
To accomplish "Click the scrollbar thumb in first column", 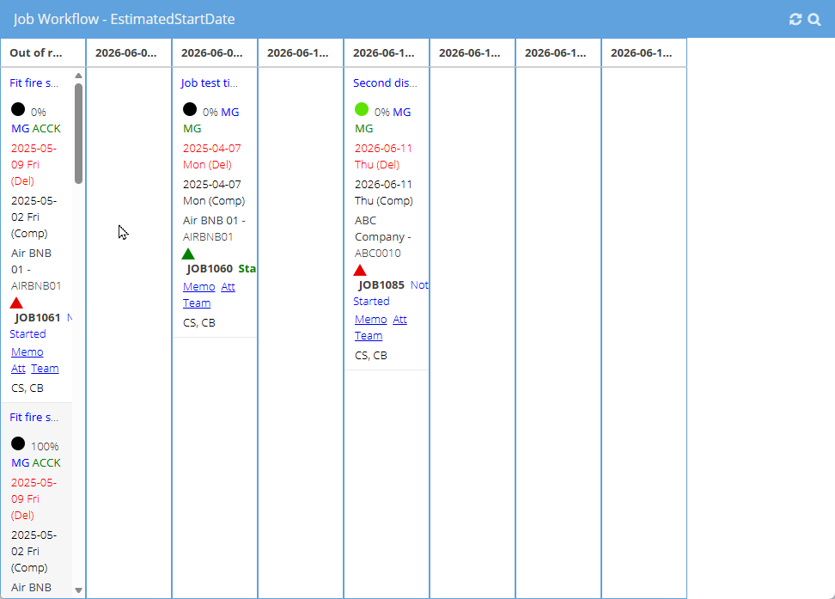I will [79, 134].
